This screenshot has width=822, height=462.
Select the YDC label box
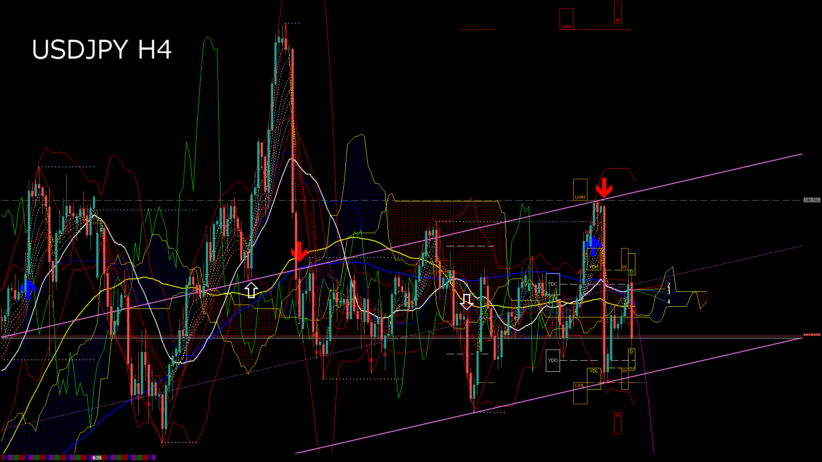tap(553, 284)
